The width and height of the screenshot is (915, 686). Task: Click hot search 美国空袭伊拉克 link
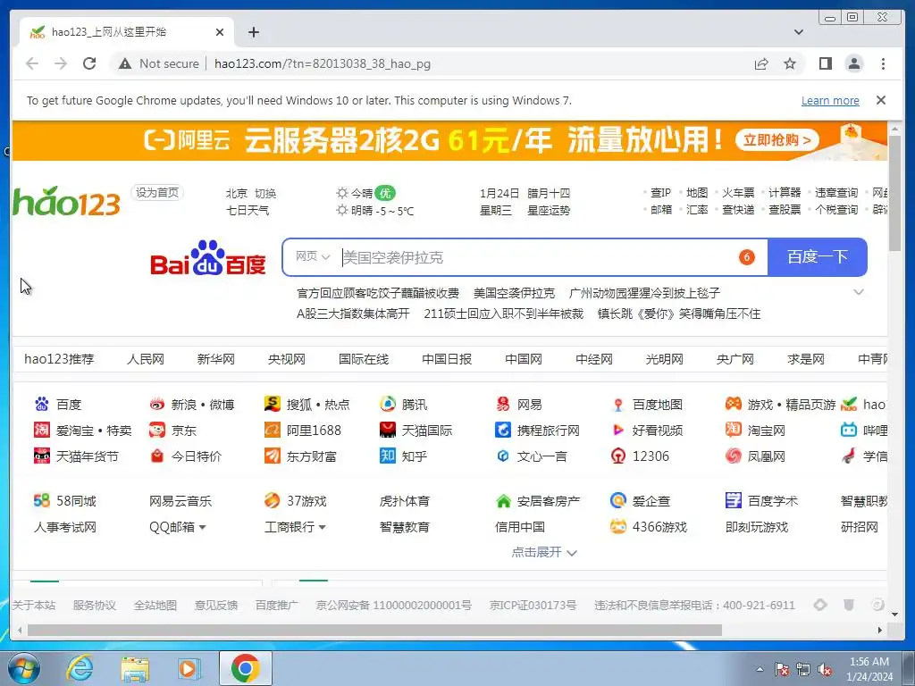pos(514,293)
